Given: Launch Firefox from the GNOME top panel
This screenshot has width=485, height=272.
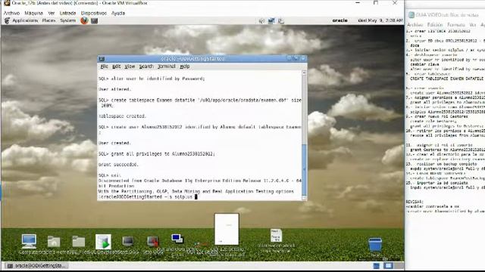Looking at the screenshot, I should pyautogui.click(x=84, y=20).
